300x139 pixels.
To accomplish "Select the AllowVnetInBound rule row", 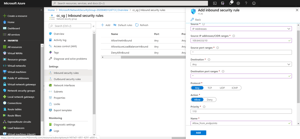I will pyautogui.click(x=143, y=41).
